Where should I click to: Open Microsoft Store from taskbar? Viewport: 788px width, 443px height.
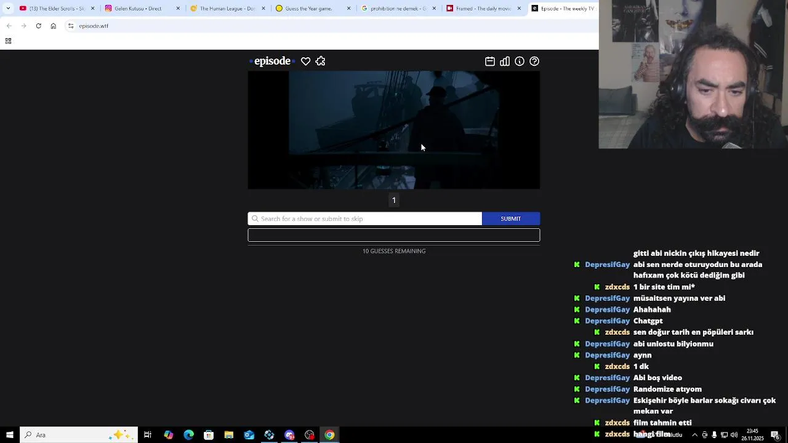point(209,435)
